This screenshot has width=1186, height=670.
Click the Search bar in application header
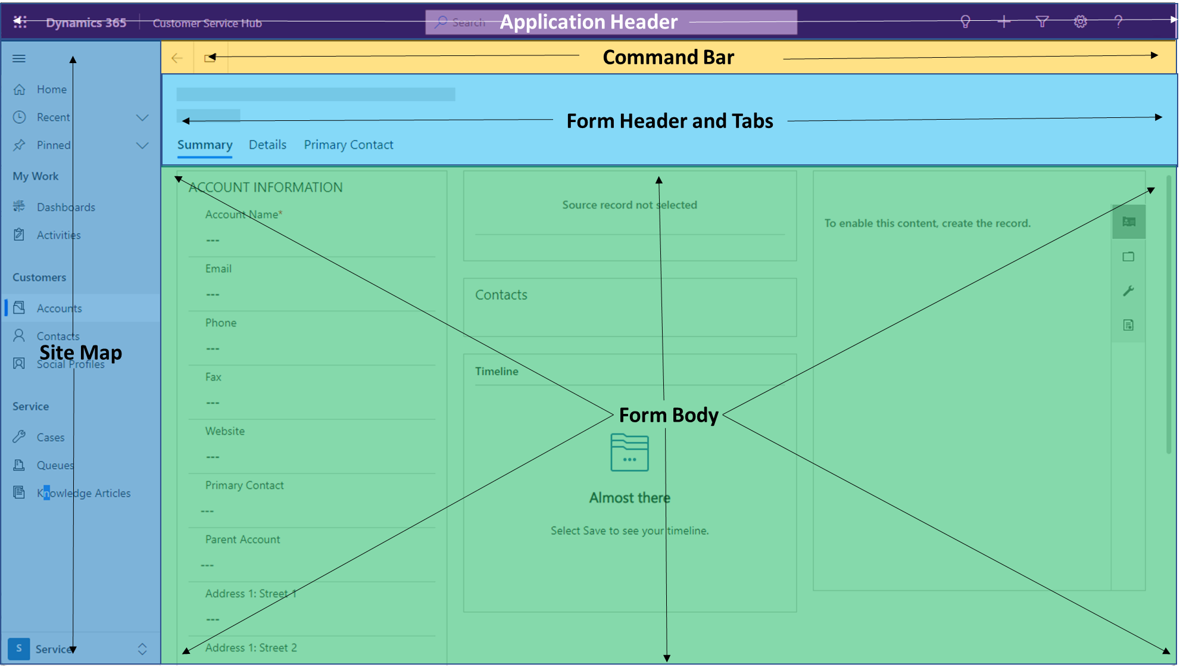(x=464, y=22)
